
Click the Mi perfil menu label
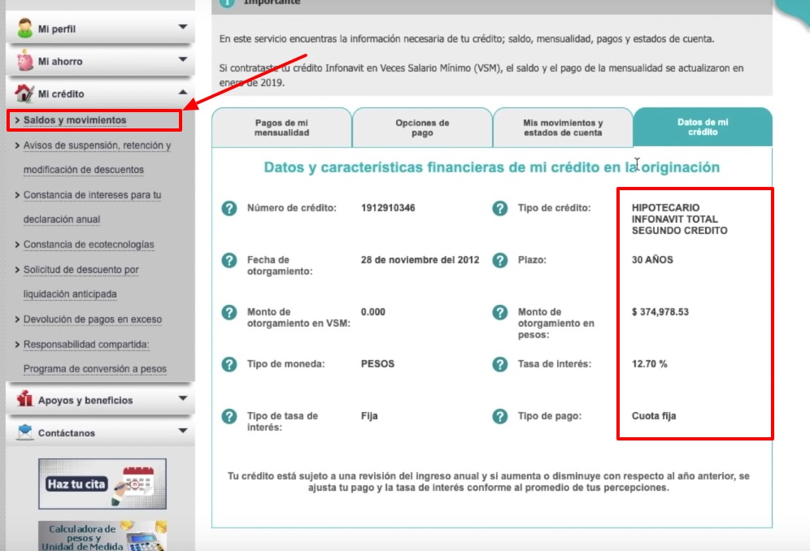click(57, 29)
